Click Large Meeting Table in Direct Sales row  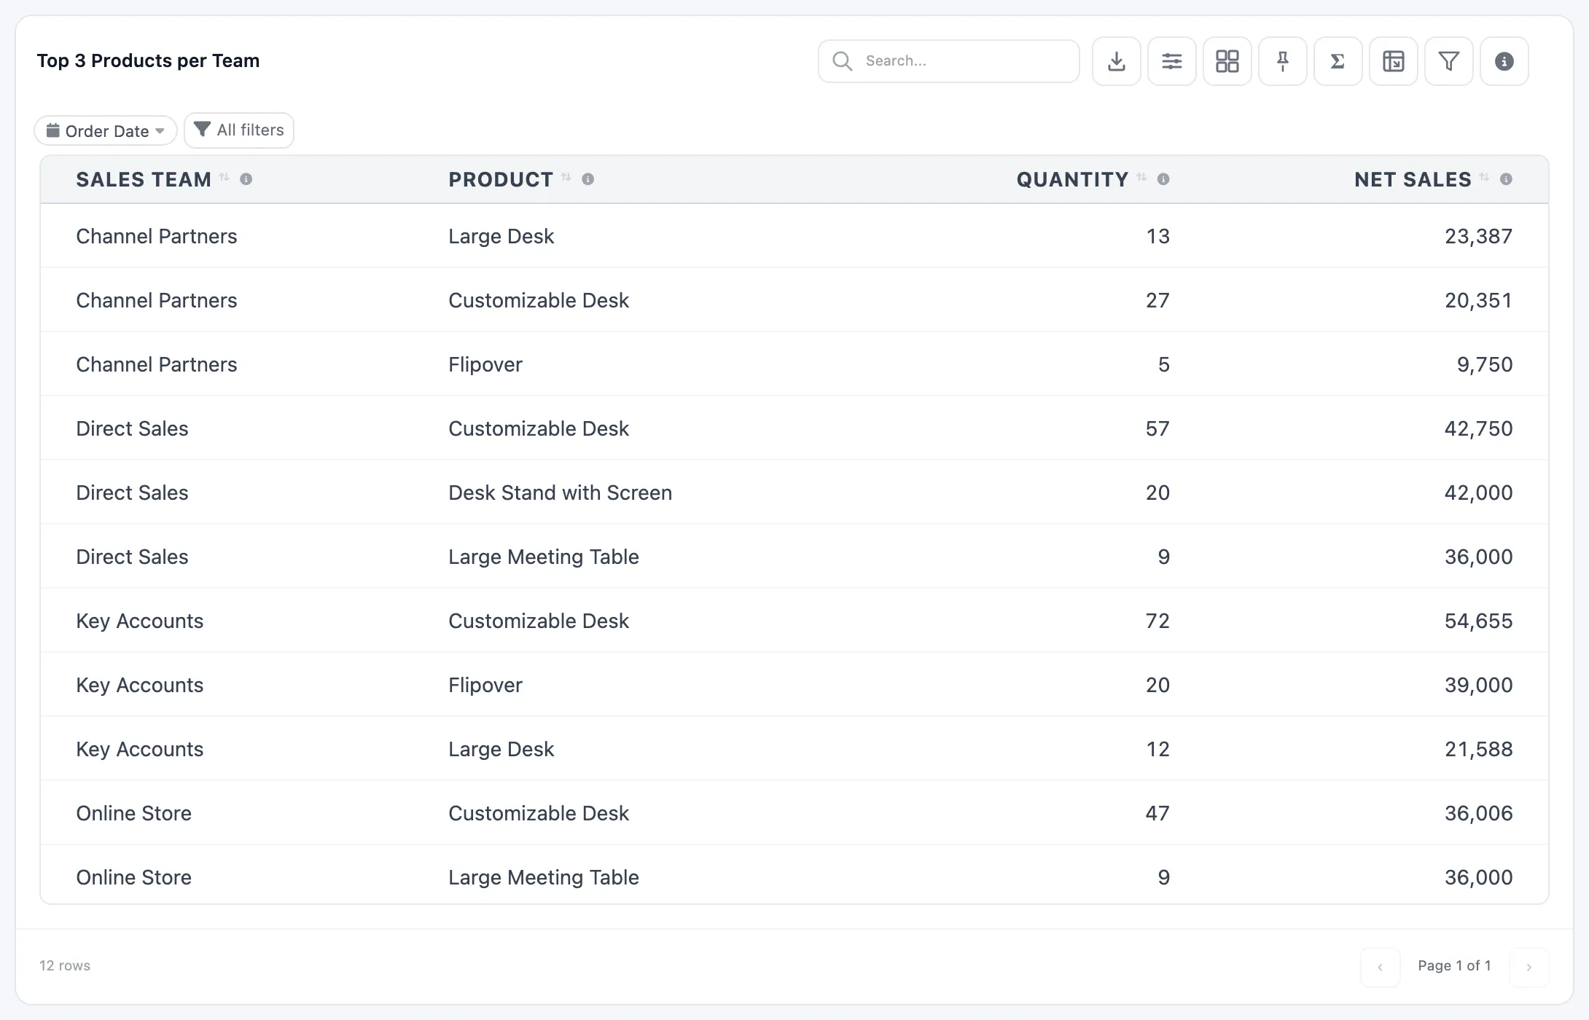(x=543, y=557)
